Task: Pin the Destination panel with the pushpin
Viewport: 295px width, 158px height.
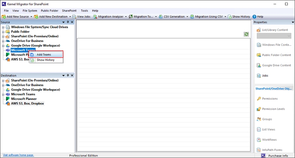Action: tap(68, 76)
